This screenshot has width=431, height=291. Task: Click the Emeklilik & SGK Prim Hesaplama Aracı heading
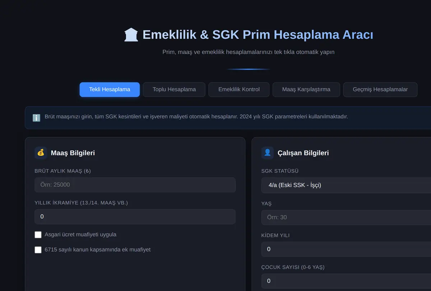coord(258,35)
